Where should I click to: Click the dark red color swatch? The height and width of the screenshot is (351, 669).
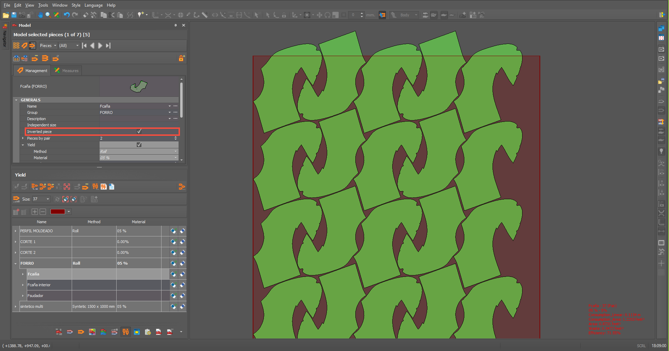[57, 212]
